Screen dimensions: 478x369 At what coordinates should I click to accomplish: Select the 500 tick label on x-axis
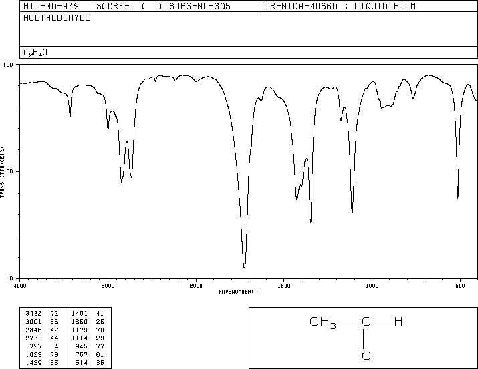[460, 285]
